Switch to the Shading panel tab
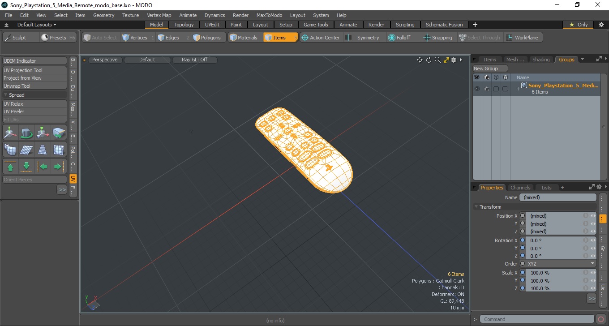This screenshot has height=326, width=609. pos(541,60)
